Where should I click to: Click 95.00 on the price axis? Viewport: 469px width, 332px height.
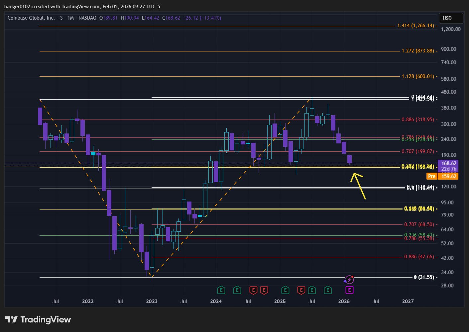click(447, 203)
